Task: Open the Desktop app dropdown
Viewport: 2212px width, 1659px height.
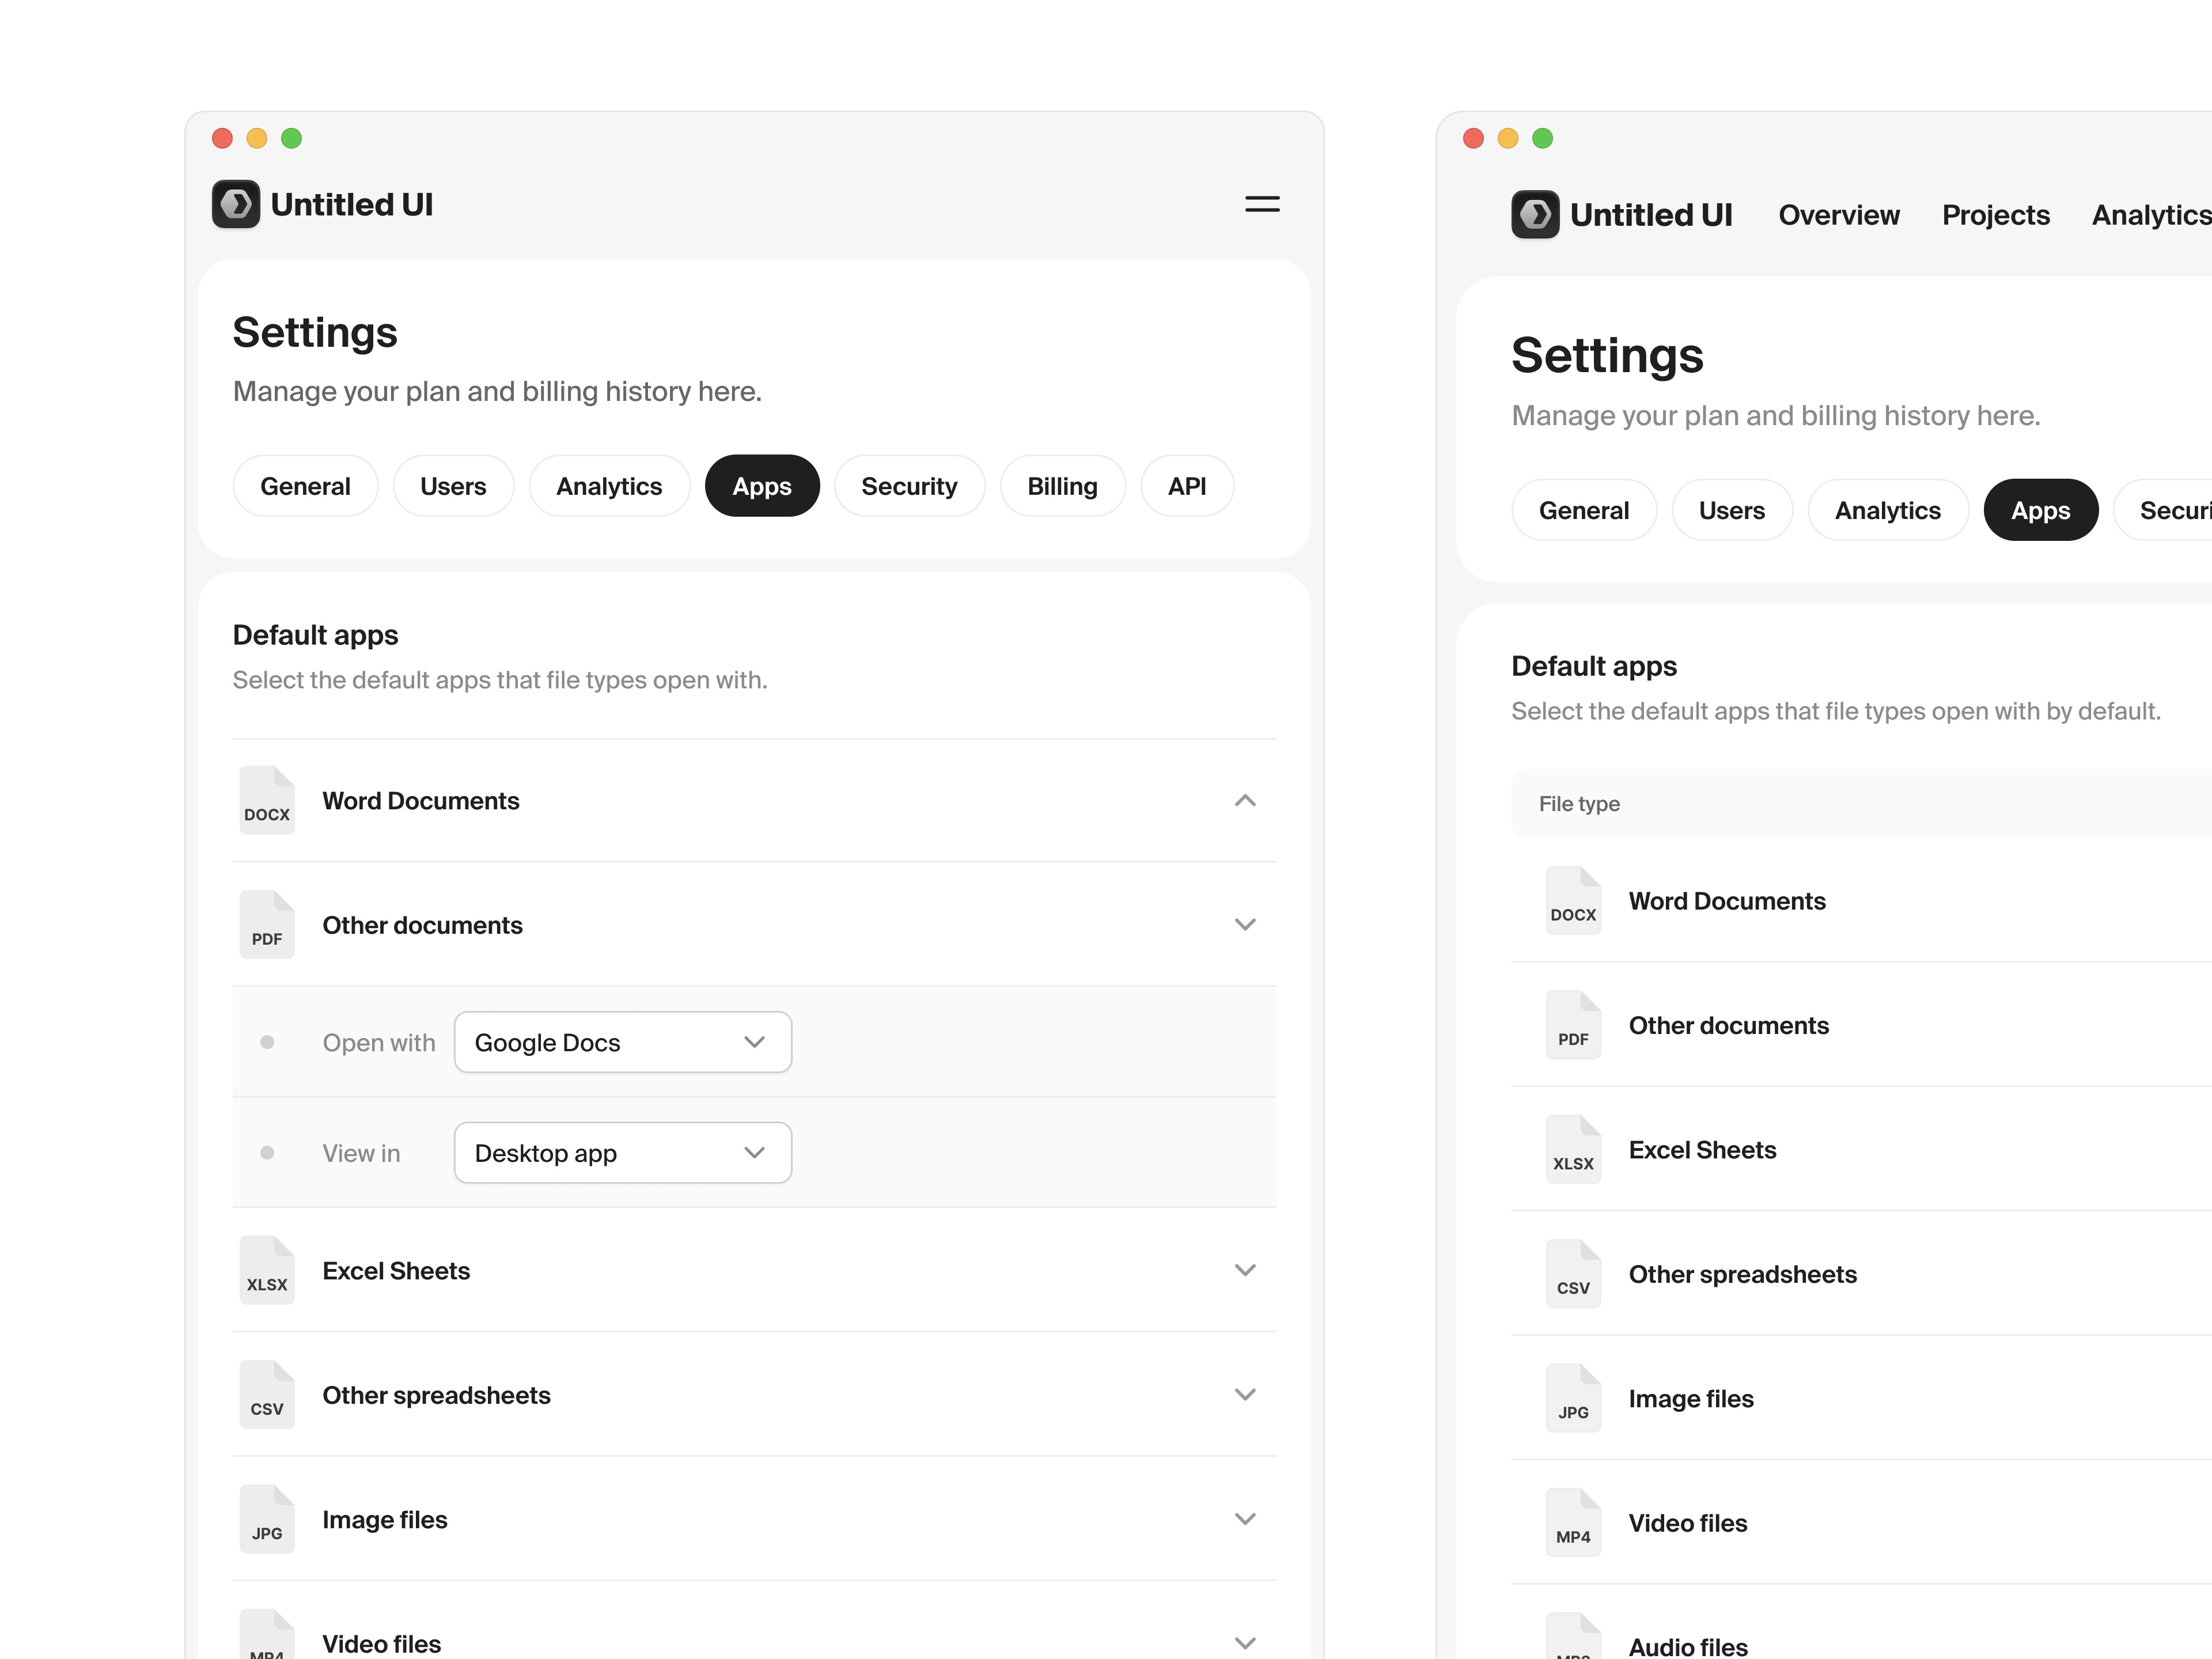Action: coord(622,1152)
